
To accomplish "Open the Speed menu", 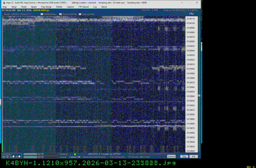I will pos(34,7).
